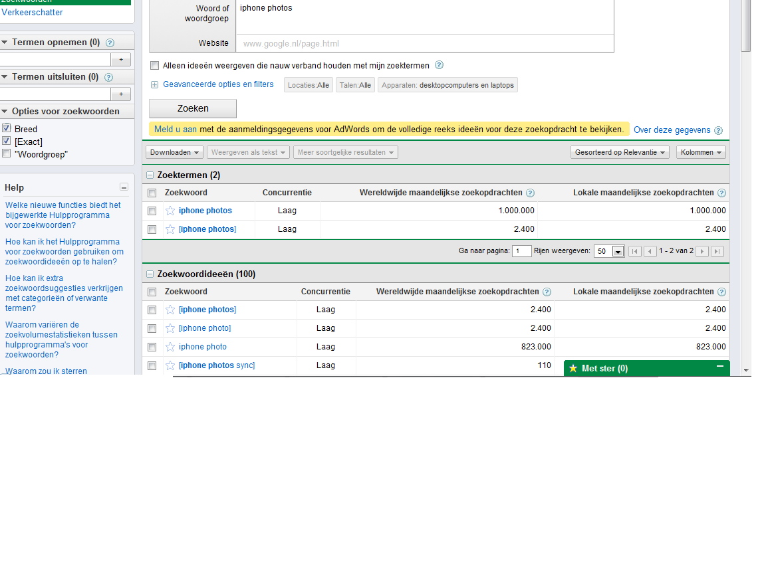
Task: Open Rijen weergeven rows-per-page dropdown
Action: (608, 251)
